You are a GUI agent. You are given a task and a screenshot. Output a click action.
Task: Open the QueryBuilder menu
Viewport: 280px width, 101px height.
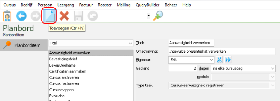point(148,5)
